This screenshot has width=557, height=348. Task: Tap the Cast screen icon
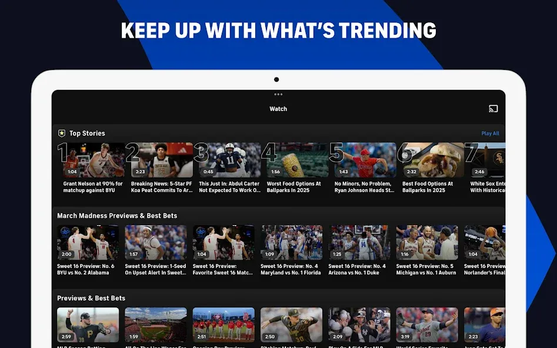[x=493, y=109]
